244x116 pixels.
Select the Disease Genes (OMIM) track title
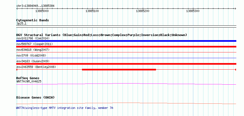[35, 97]
